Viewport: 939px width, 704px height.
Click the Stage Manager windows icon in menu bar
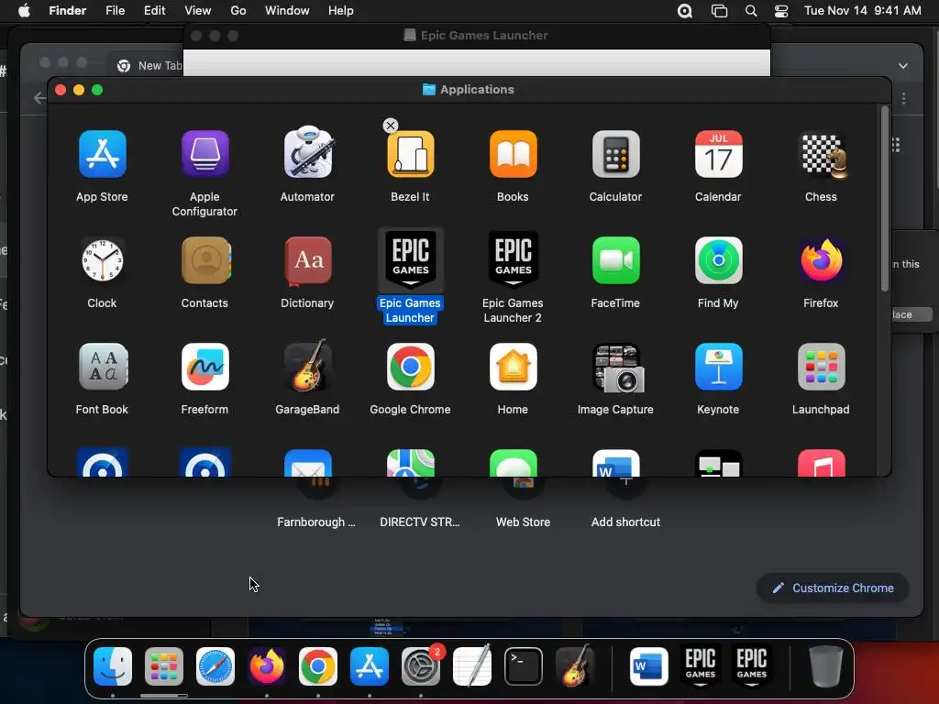(719, 11)
